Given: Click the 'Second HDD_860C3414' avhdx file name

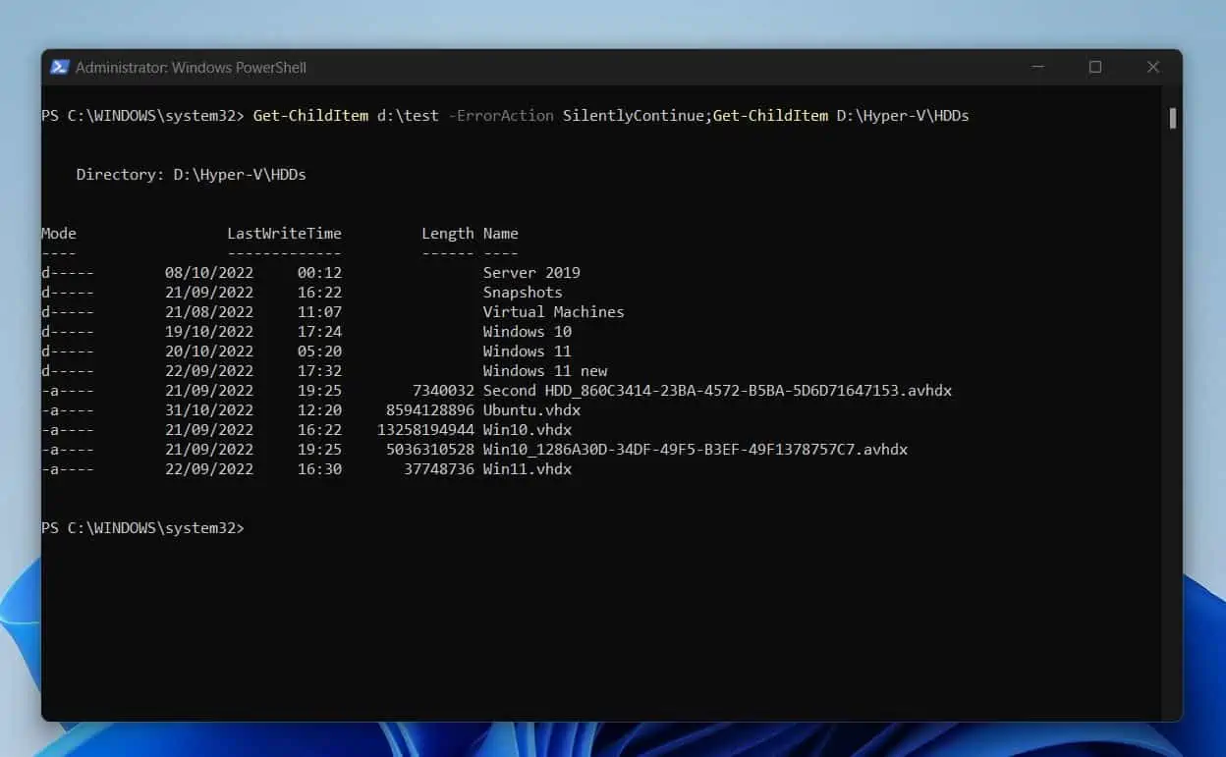Looking at the screenshot, I should tap(717, 391).
